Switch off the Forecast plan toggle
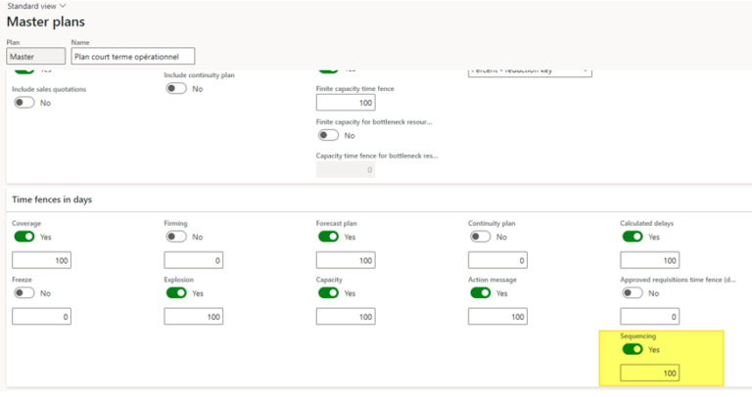This screenshot has height=397, width=752. (x=327, y=237)
